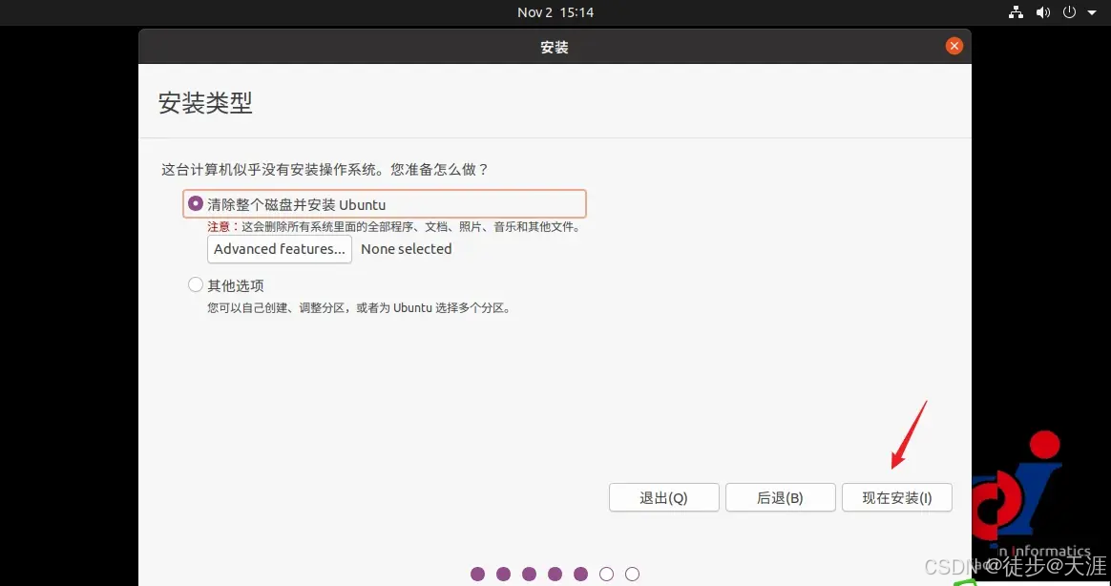The image size is (1111, 586).
Task: Open the Advanced features dialog
Action: [x=279, y=249]
